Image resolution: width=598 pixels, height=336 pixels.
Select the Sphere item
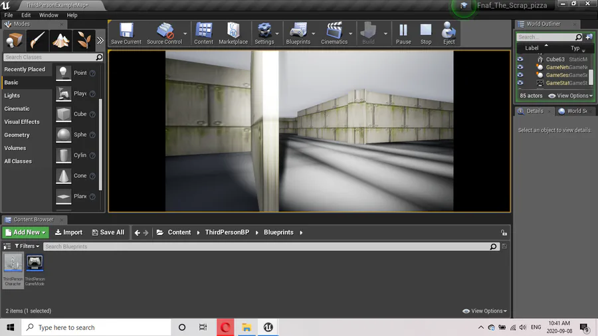pos(76,135)
